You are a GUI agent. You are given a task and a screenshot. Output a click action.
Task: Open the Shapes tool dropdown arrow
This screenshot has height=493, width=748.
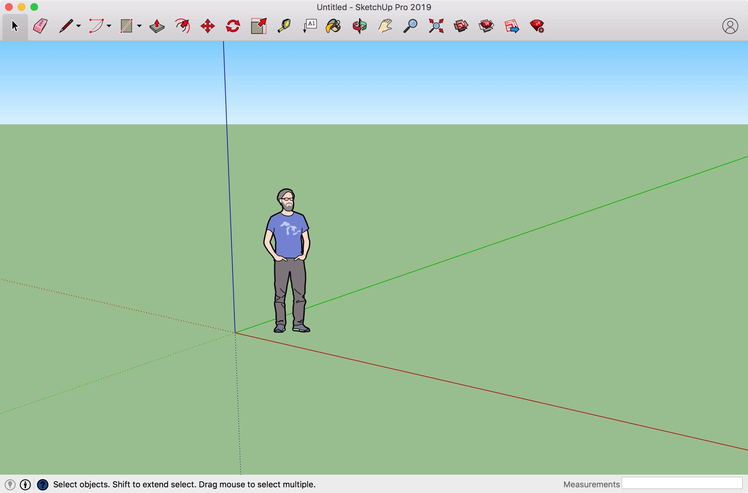pos(139,26)
